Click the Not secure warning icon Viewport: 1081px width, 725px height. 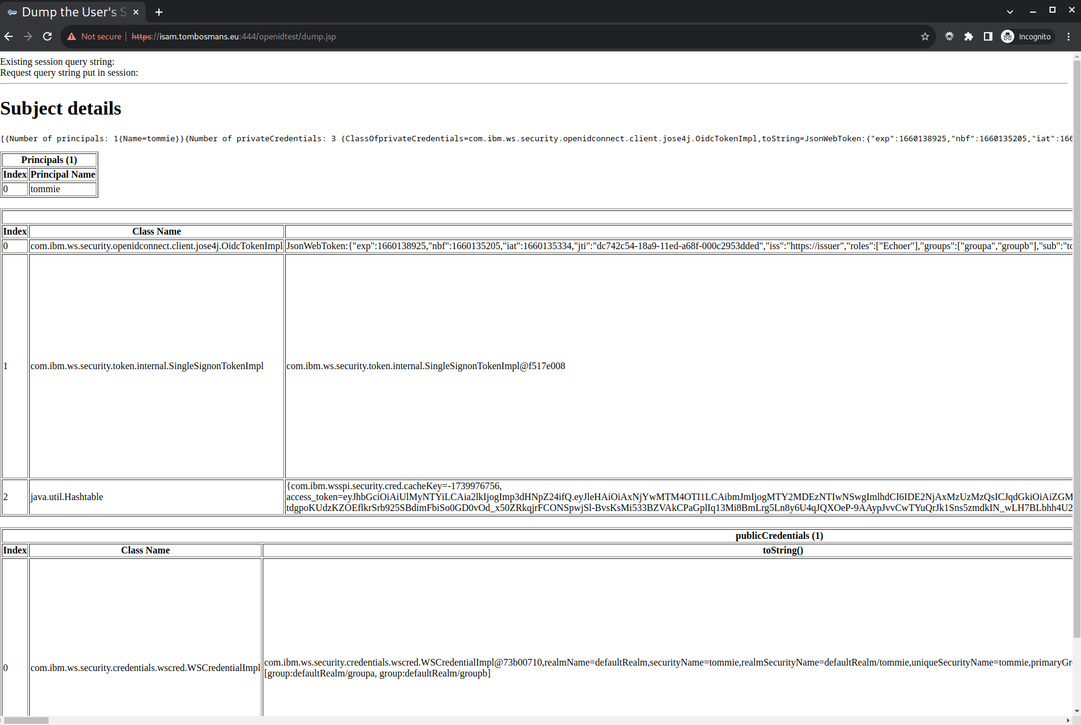pos(72,36)
